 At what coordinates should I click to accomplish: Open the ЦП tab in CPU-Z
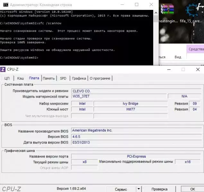(x=7, y=78)
